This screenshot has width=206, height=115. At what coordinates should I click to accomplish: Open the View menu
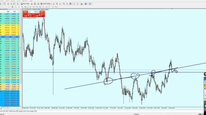(2, 1)
